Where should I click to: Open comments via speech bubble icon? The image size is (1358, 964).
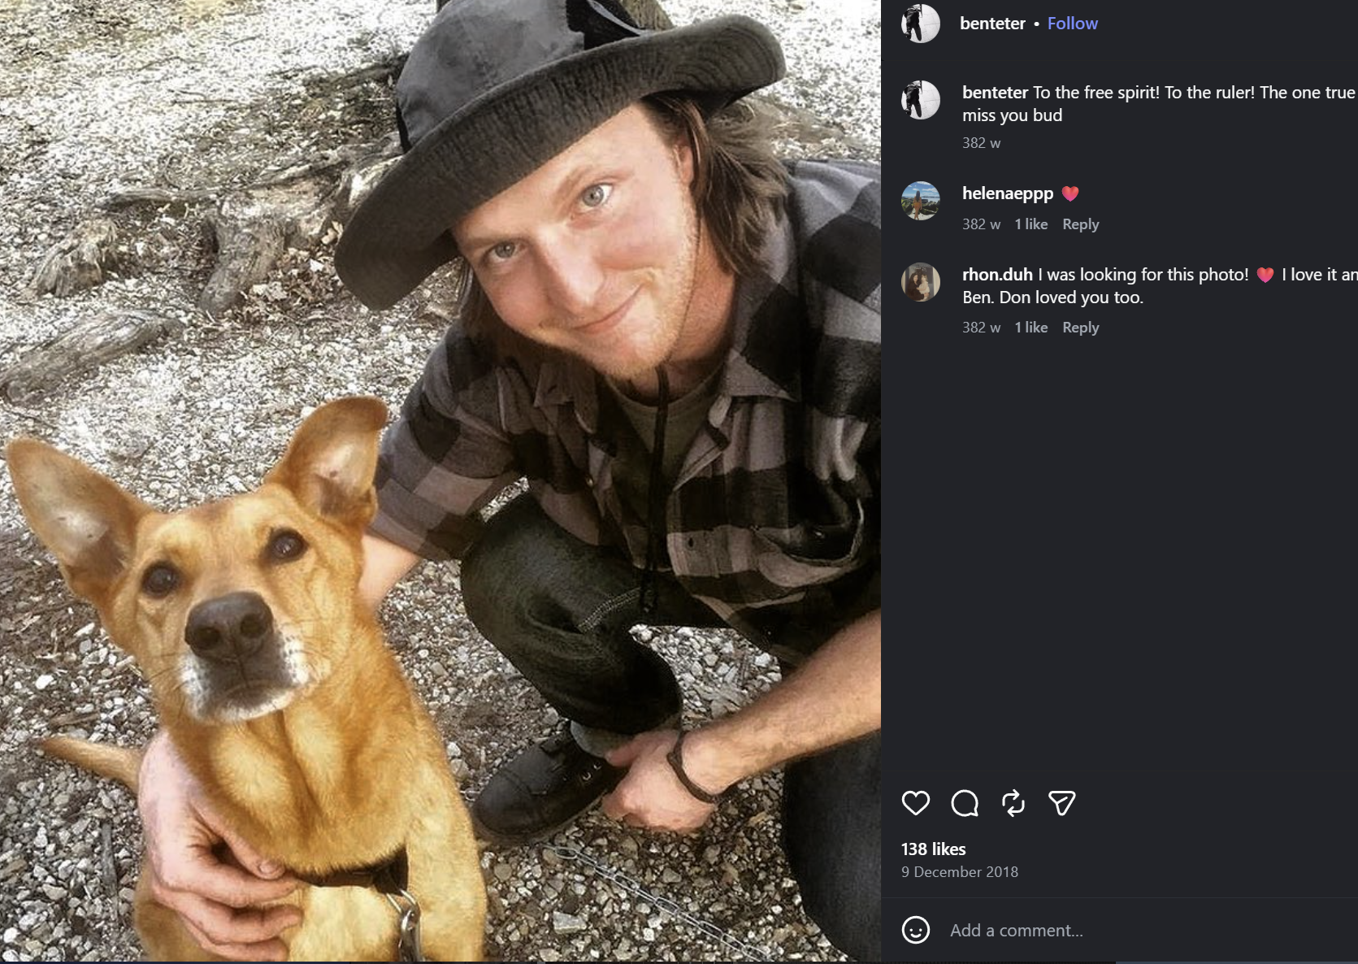click(x=964, y=803)
